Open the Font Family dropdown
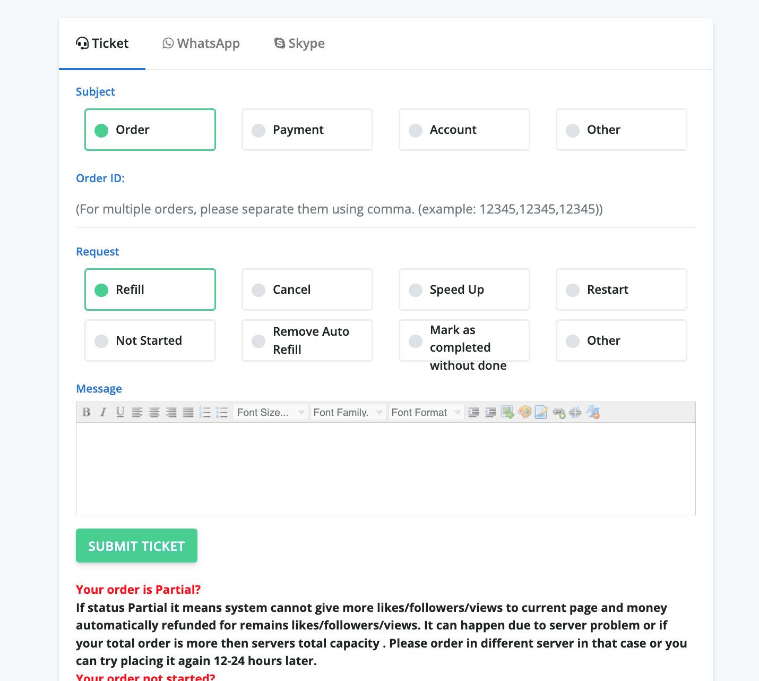The height and width of the screenshot is (681, 759). pos(348,412)
